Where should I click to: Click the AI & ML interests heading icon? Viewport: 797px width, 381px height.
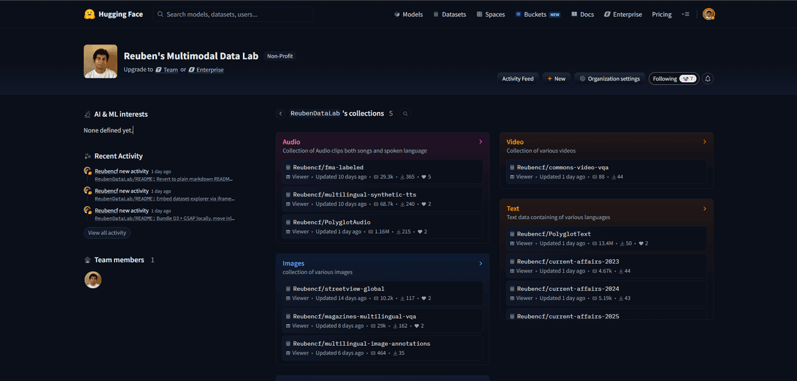[x=87, y=114]
